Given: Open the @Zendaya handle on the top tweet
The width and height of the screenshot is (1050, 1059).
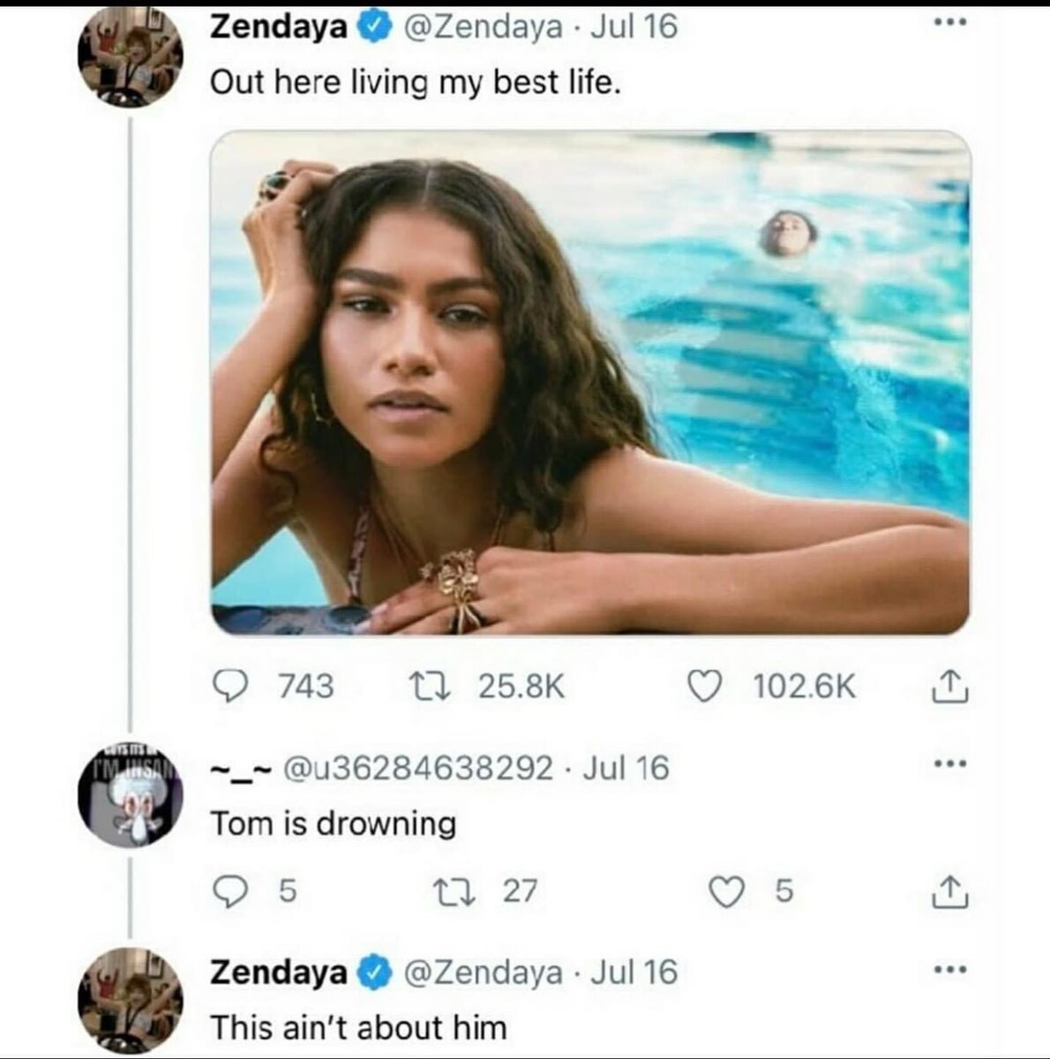Looking at the screenshot, I should [482, 26].
